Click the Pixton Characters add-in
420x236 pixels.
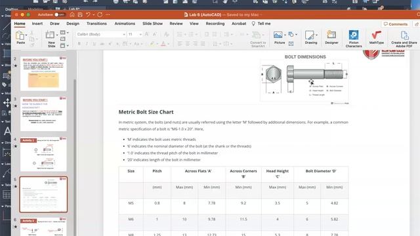tap(354, 39)
